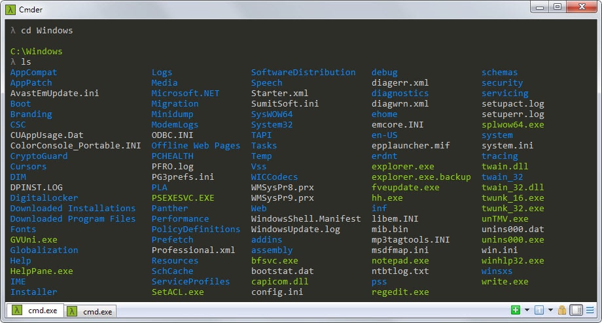Click the green new console plus icon
The image size is (602, 323).
pos(516,310)
